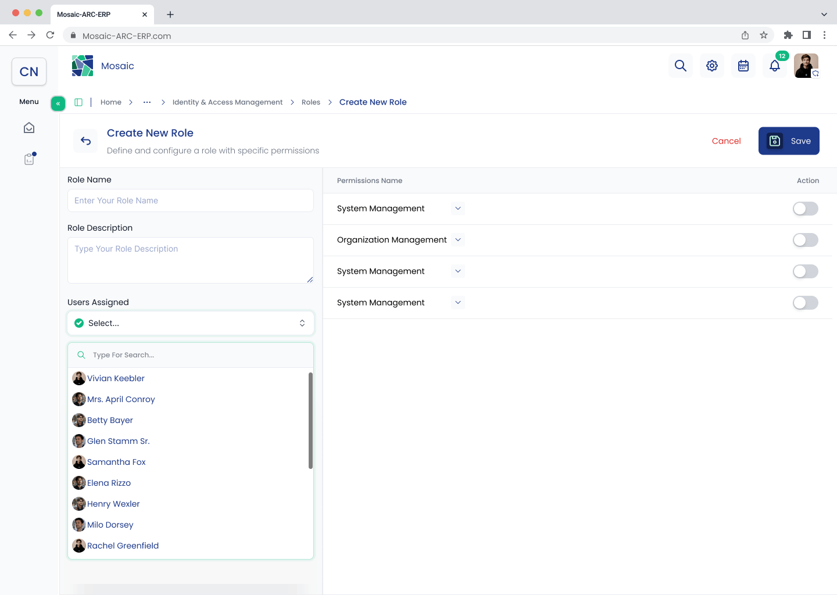
Task: Go to Home breadcrumb
Action: (111, 102)
